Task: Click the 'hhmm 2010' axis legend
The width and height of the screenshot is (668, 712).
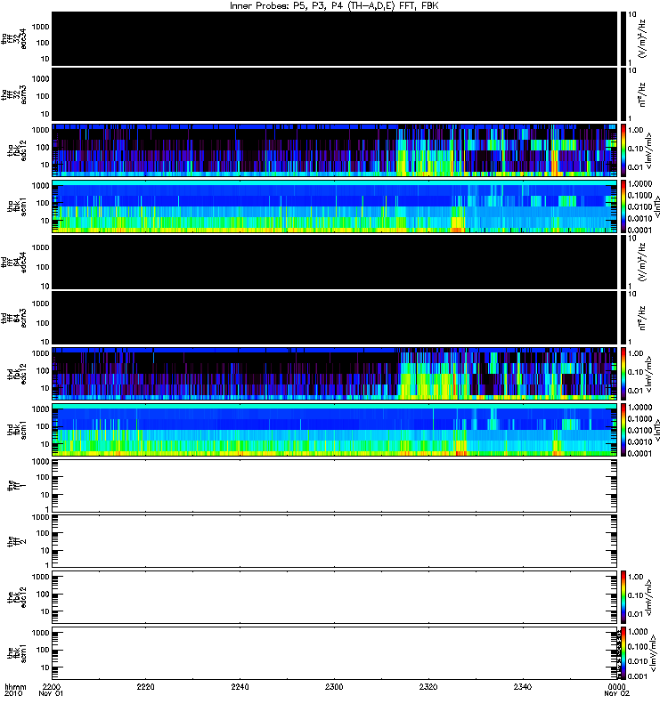Action: tap(15, 691)
